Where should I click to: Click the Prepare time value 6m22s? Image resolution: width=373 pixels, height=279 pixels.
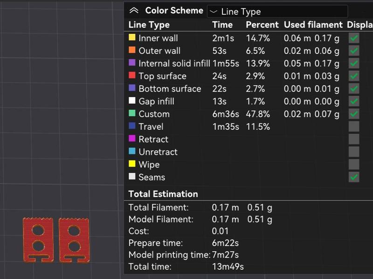225,243
